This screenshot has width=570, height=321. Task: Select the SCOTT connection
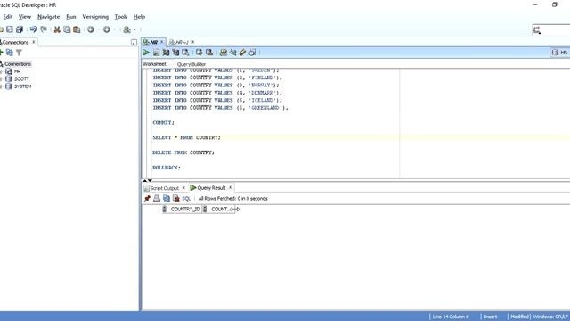point(21,78)
